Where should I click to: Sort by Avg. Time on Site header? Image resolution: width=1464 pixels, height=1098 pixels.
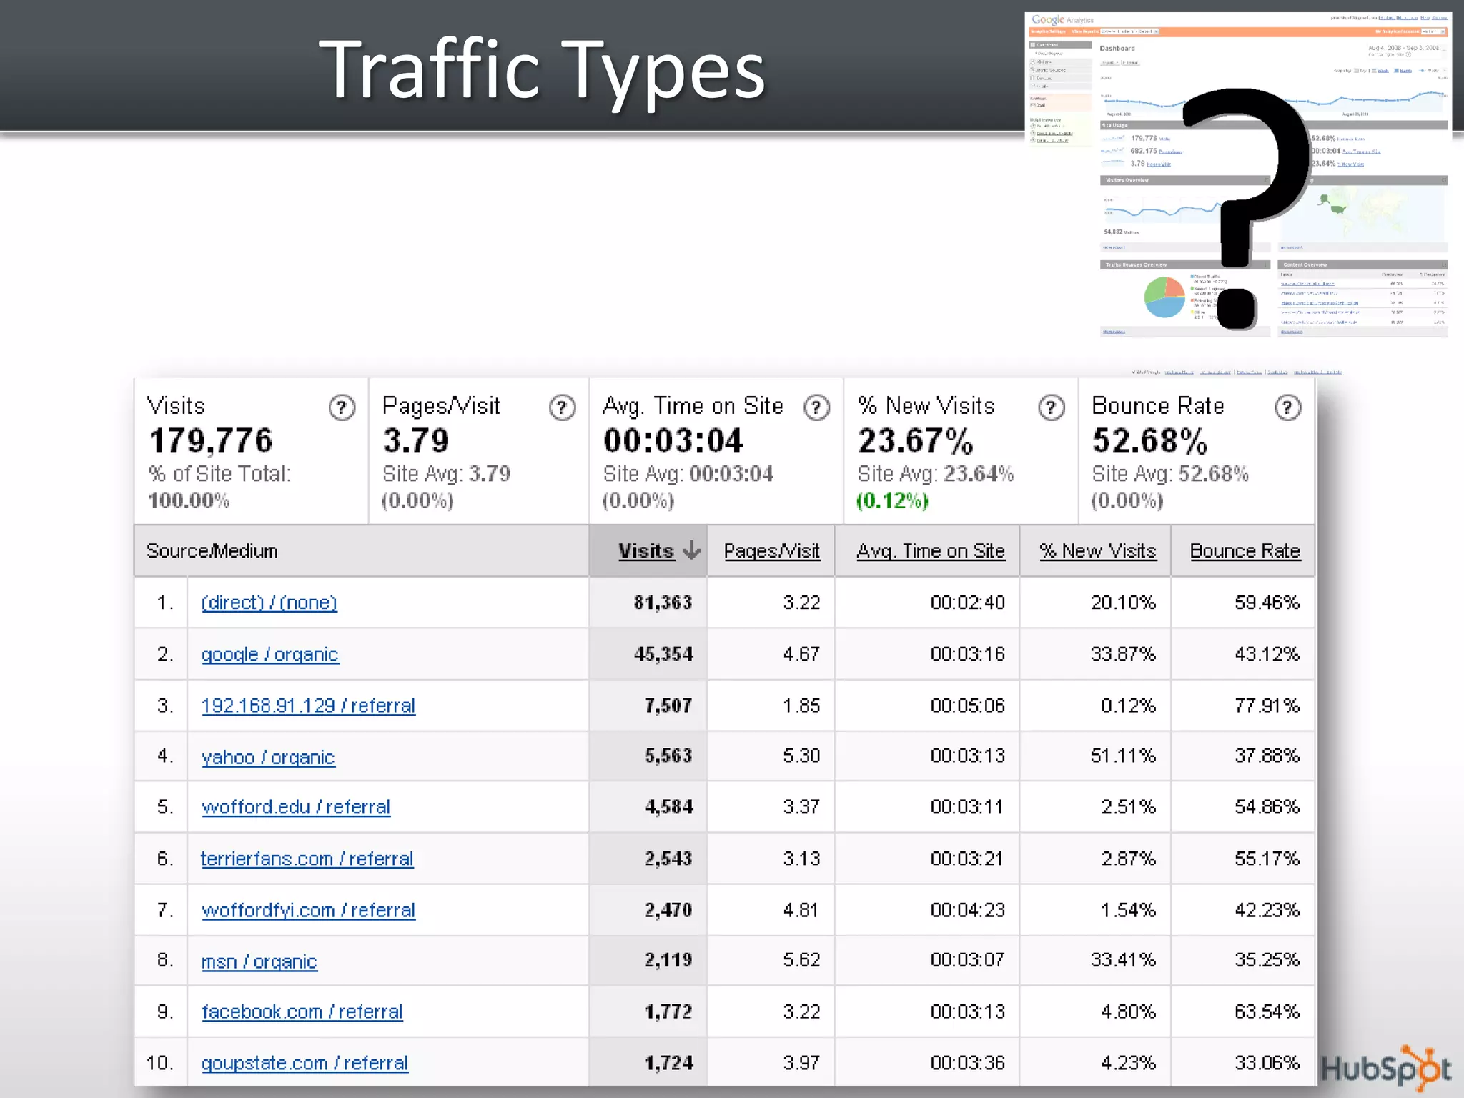click(930, 551)
